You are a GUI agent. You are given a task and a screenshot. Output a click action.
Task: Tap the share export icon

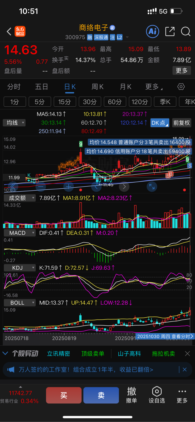point(170,31)
